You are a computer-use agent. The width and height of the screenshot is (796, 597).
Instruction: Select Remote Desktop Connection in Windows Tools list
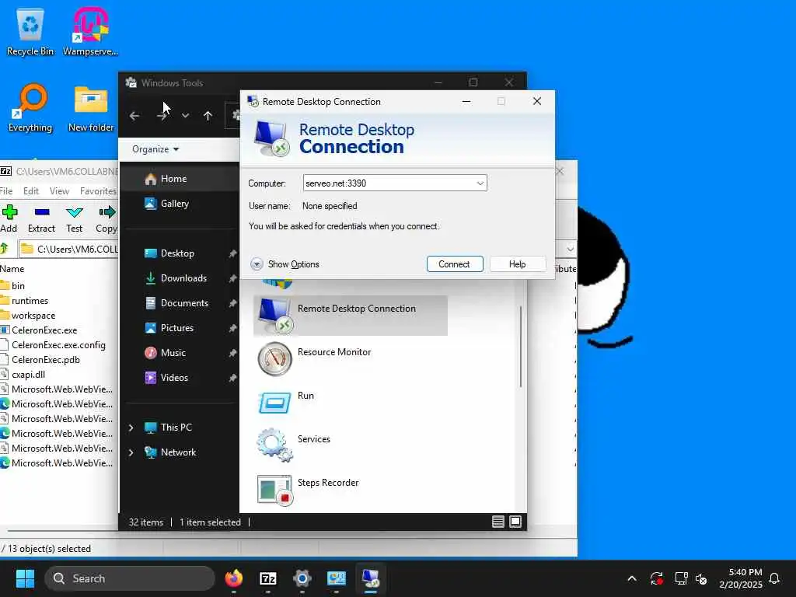(x=351, y=316)
